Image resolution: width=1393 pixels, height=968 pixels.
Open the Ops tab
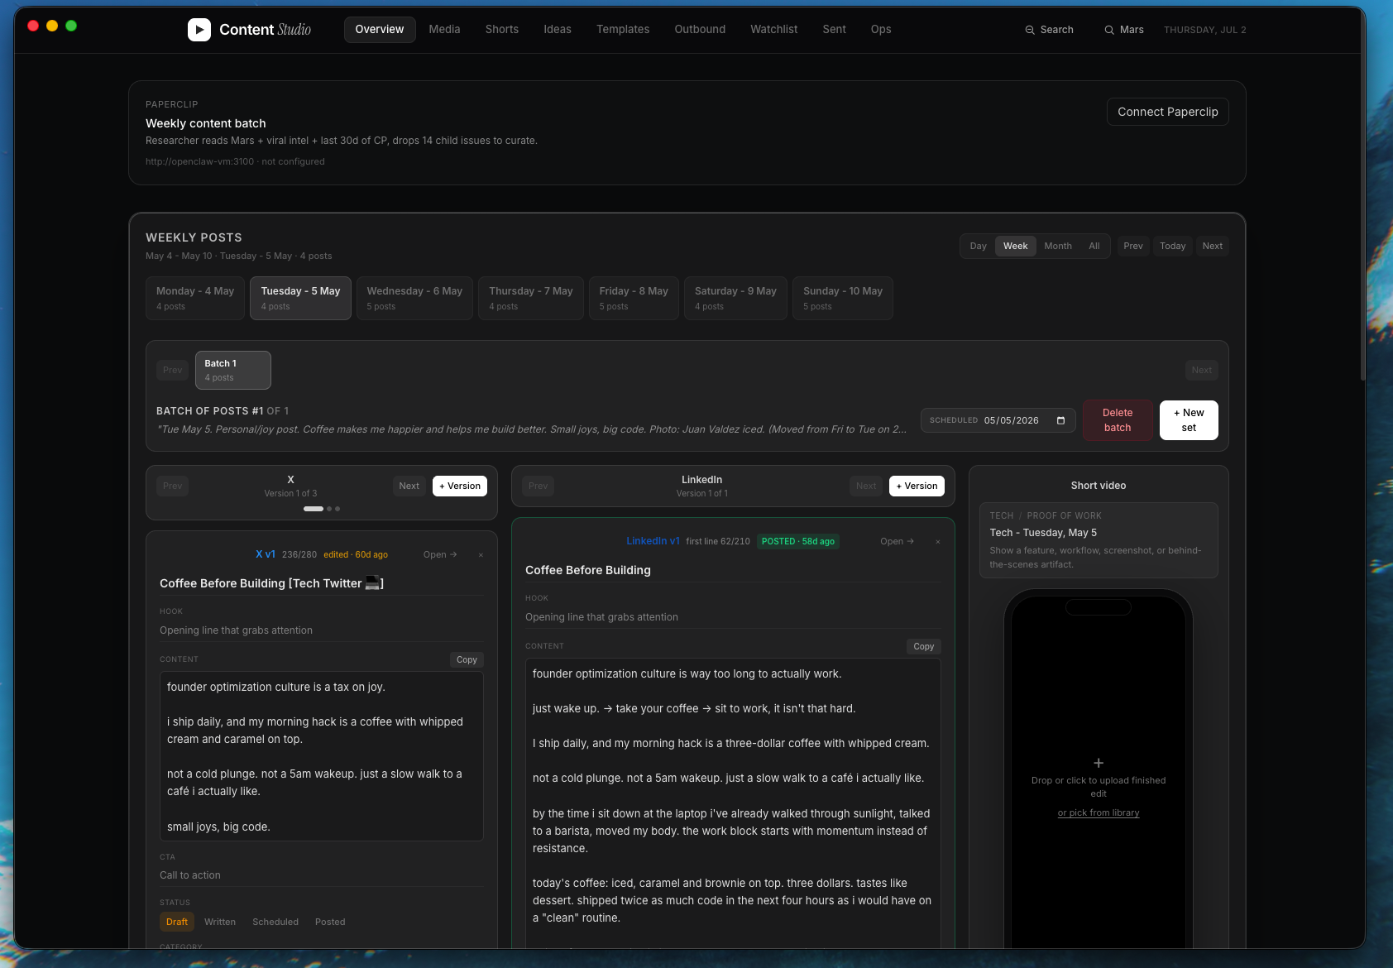(x=881, y=30)
